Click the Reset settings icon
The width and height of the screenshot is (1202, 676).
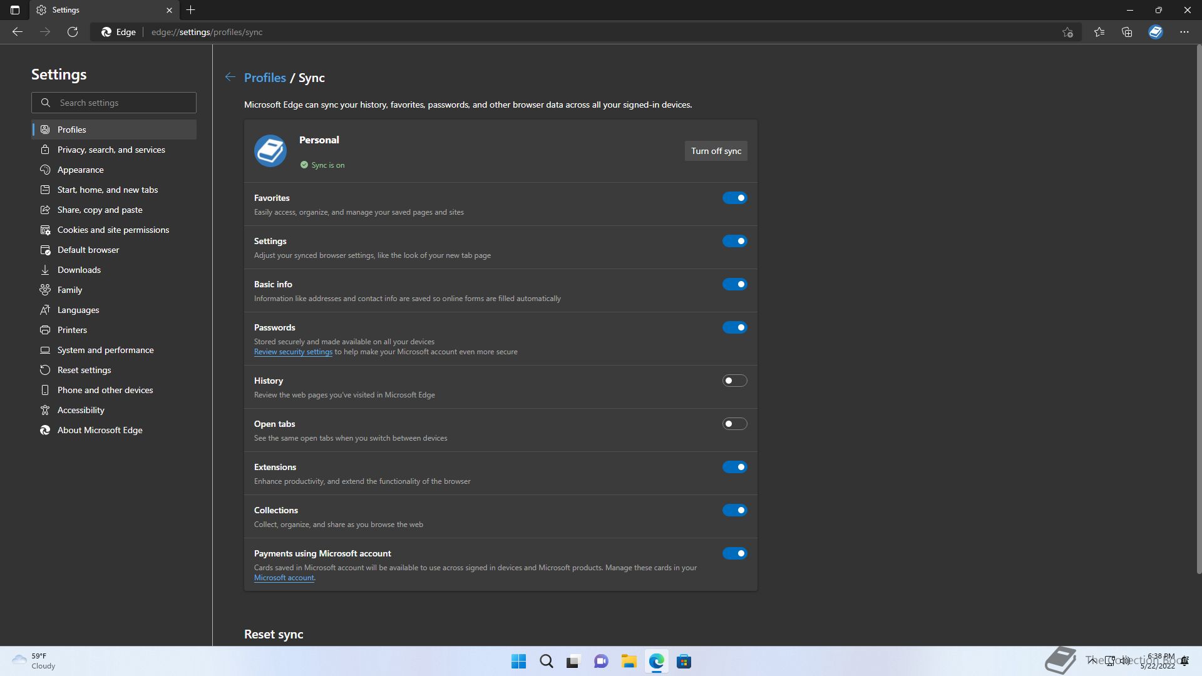(45, 370)
